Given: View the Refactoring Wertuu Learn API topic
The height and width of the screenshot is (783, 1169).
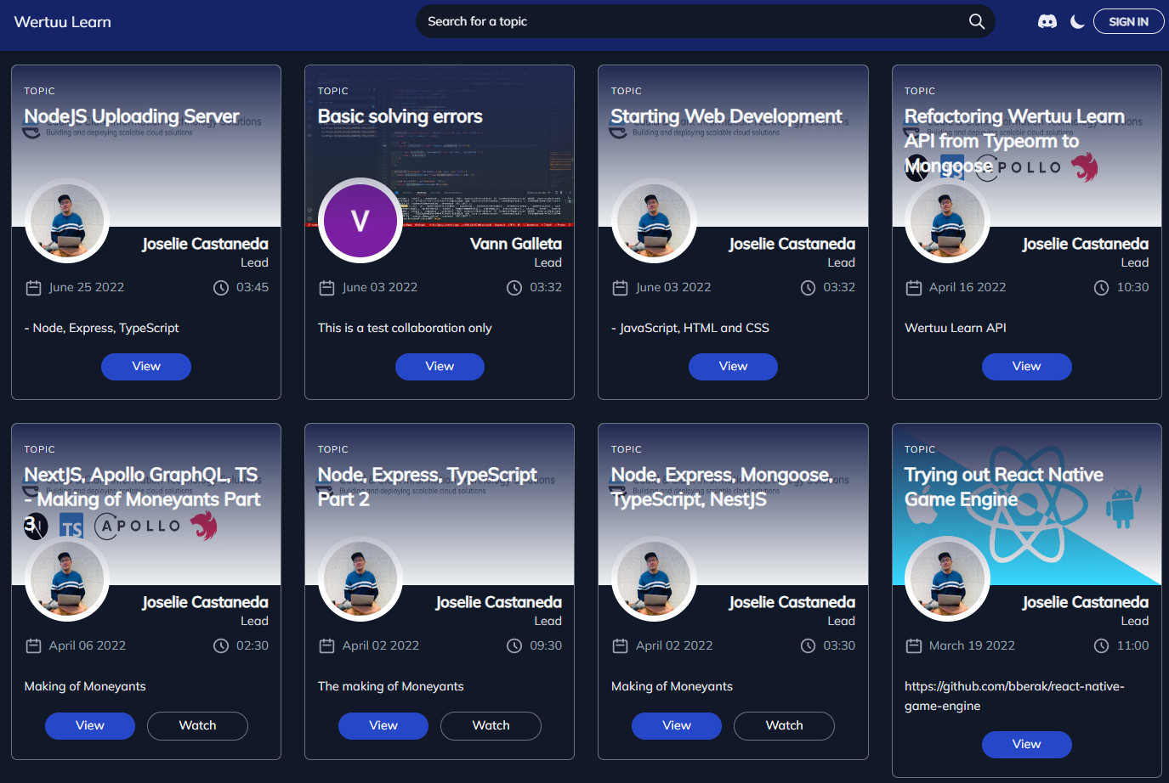Looking at the screenshot, I should [x=1025, y=367].
